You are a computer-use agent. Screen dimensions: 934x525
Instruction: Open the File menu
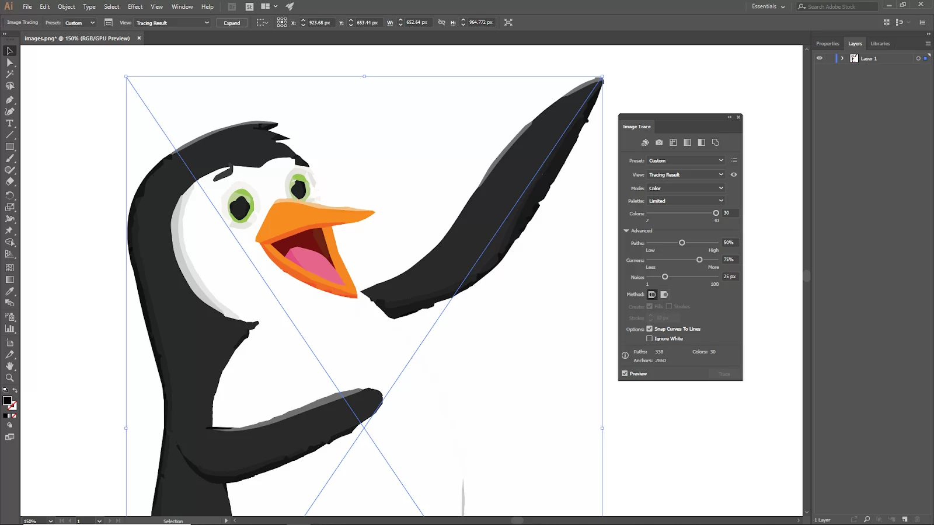[27, 6]
